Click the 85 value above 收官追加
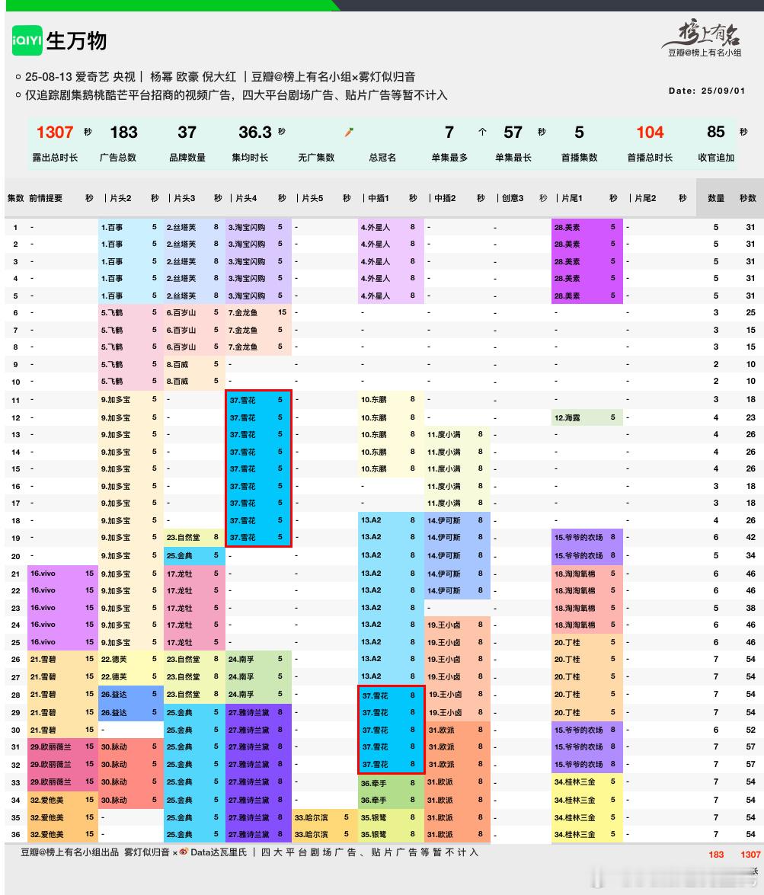 (715, 132)
